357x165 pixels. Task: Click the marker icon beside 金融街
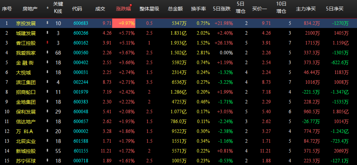(x=47, y=62)
